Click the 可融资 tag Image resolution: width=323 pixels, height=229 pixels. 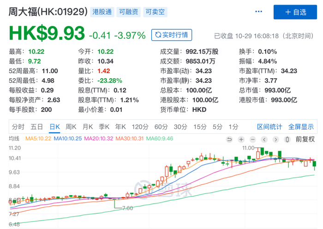[129, 12]
